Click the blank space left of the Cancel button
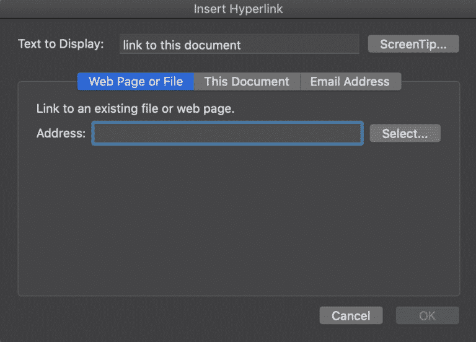This screenshot has height=342, width=476. pos(186,315)
